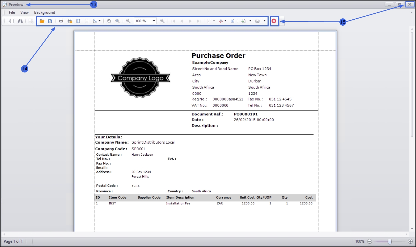Click the date 26/02/2015 00:00:00
The image size is (416, 247).
(254, 120)
